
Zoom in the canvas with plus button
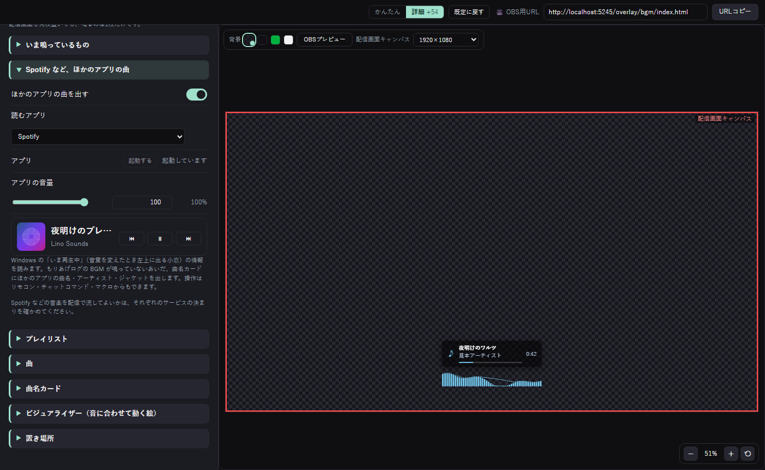(x=731, y=454)
